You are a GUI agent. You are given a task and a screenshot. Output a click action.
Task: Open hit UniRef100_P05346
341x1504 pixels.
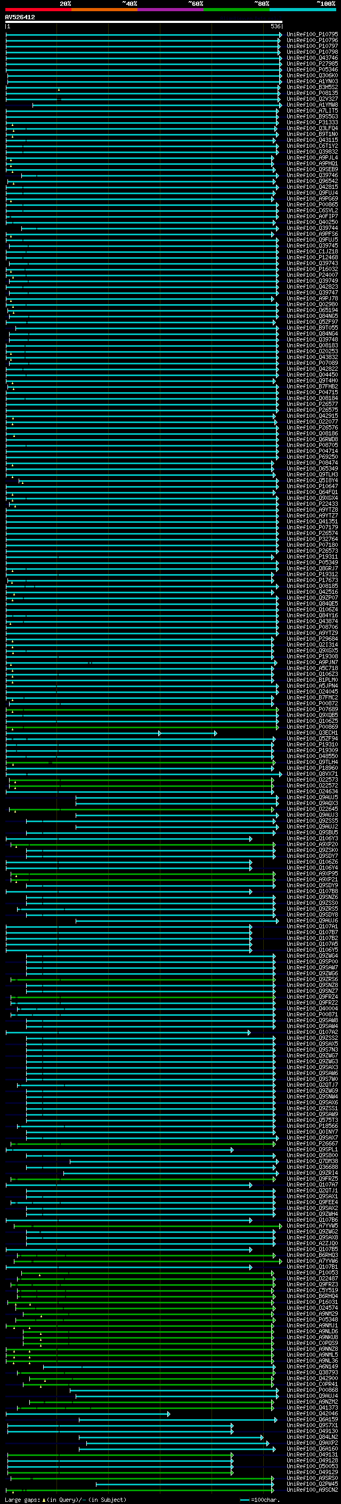pos(312,69)
